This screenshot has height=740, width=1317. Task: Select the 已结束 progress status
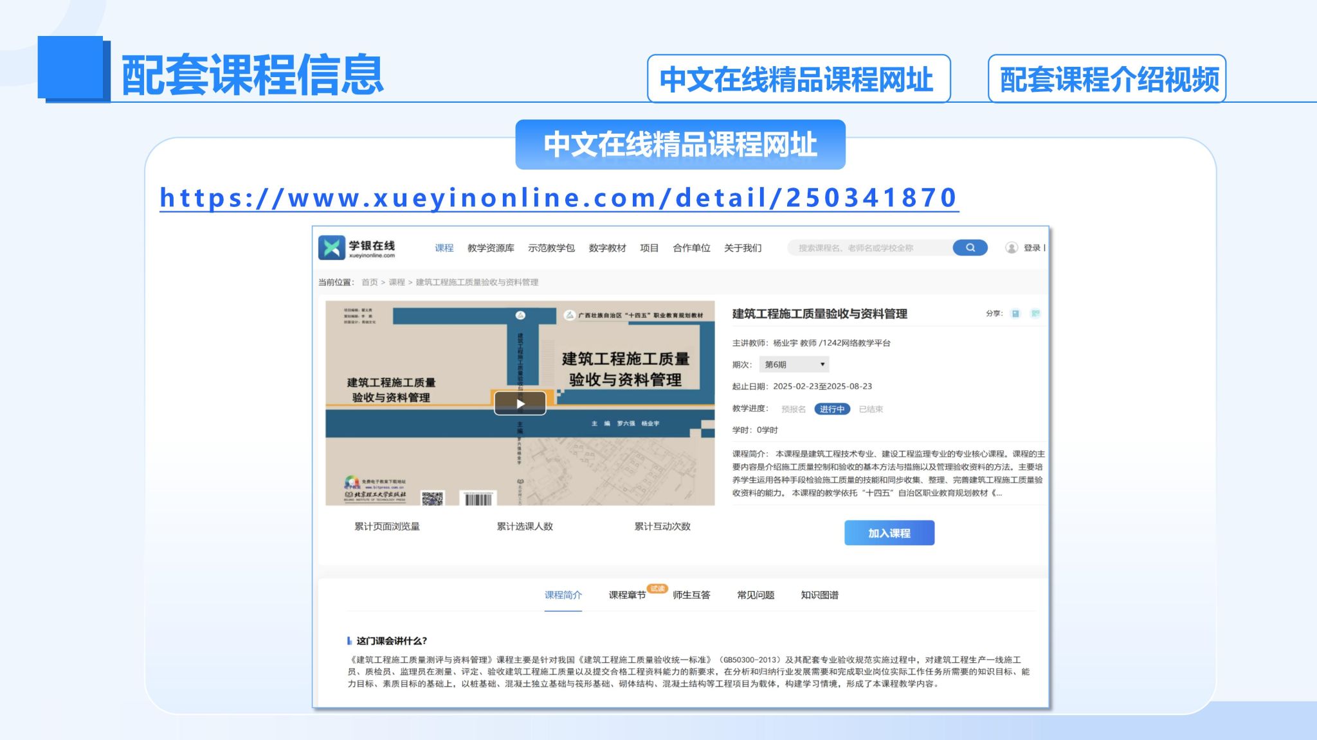[x=871, y=409]
